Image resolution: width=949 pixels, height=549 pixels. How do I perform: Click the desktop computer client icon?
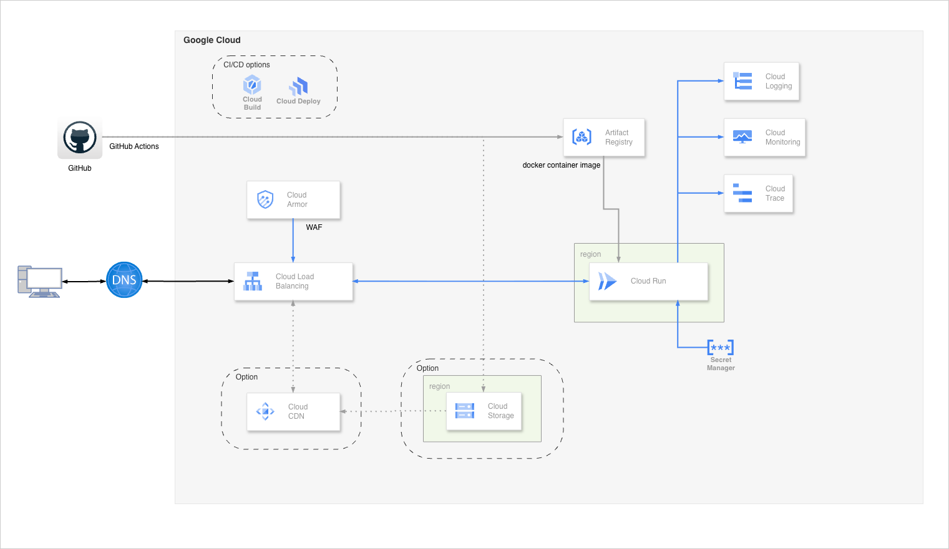click(x=39, y=282)
